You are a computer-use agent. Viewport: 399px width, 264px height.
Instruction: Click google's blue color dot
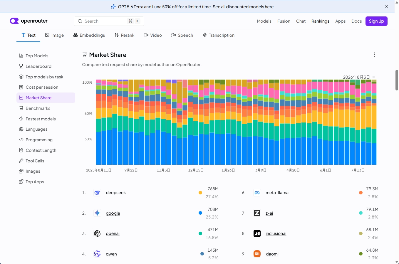200,213
